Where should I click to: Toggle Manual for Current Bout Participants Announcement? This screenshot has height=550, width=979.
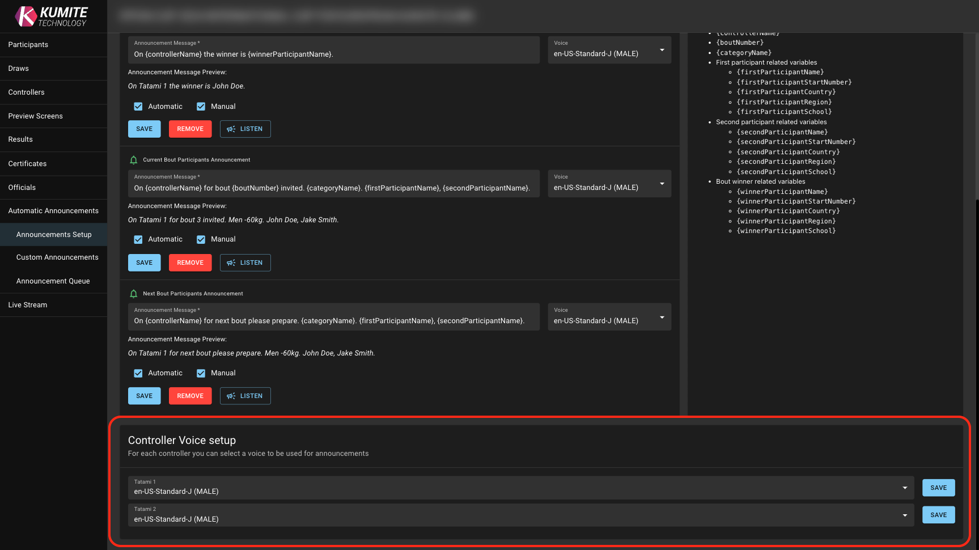coord(201,240)
